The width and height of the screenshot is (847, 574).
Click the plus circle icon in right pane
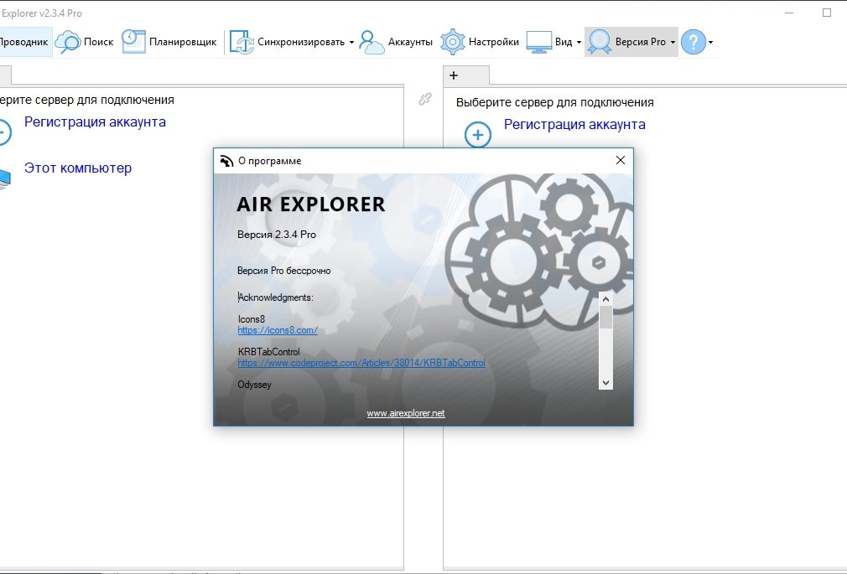478,134
